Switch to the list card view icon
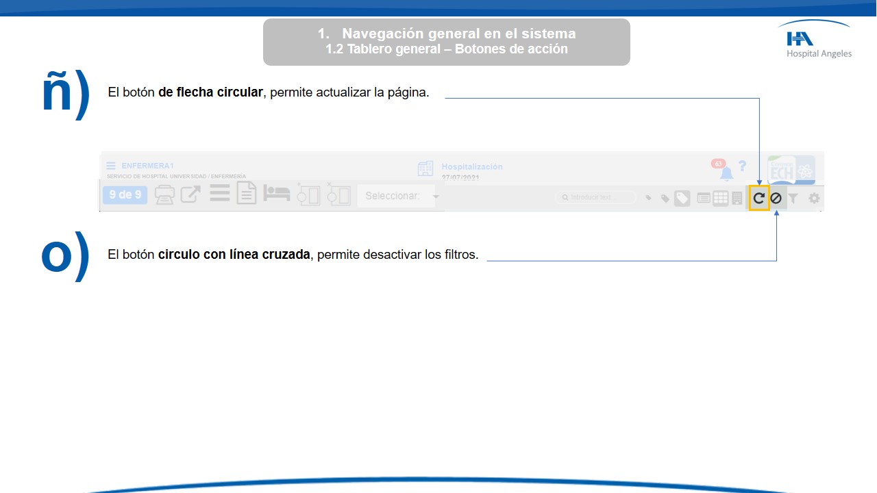Viewport: 877px width, 493px height. [704, 199]
